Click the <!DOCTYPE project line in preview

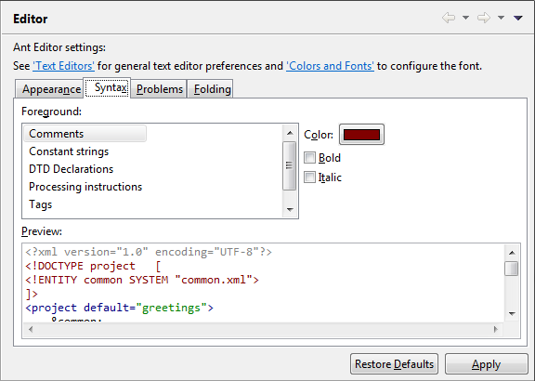pos(93,266)
